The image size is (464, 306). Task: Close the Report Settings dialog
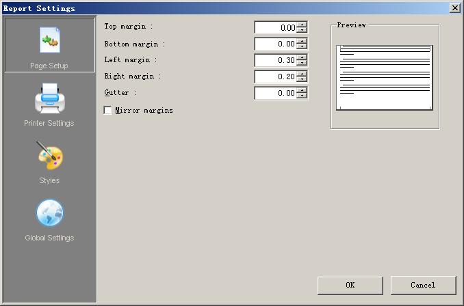point(454,8)
